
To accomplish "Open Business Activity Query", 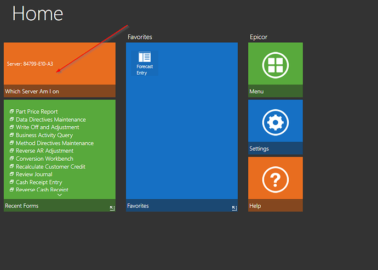I will [44, 135].
